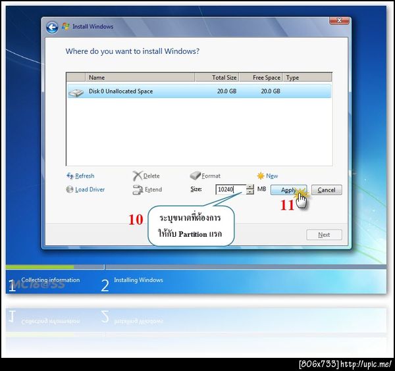Open the Load Driver link
This screenshot has width=395, height=371.
click(90, 189)
